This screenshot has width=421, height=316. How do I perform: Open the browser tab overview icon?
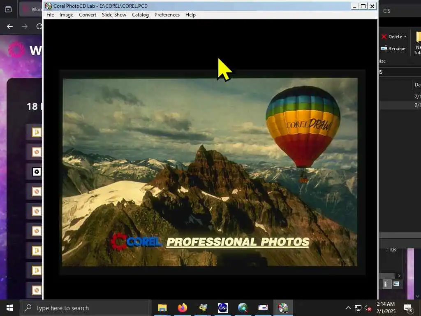(8, 9)
